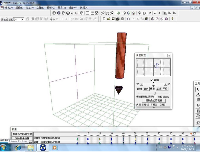Open the 檔案(F) menu
This screenshot has height=152, width=200.
[x=9, y=8]
